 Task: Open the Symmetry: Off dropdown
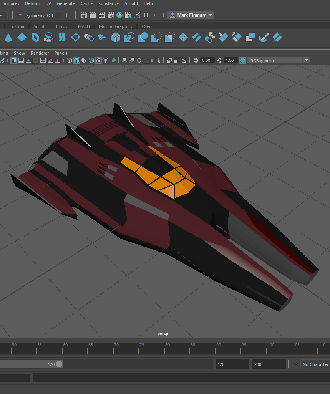tap(43, 15)
